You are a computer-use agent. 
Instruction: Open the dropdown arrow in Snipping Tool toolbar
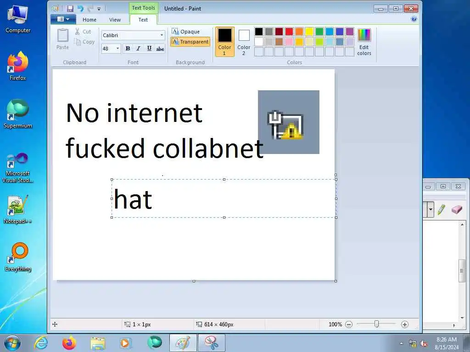(431, 209)
